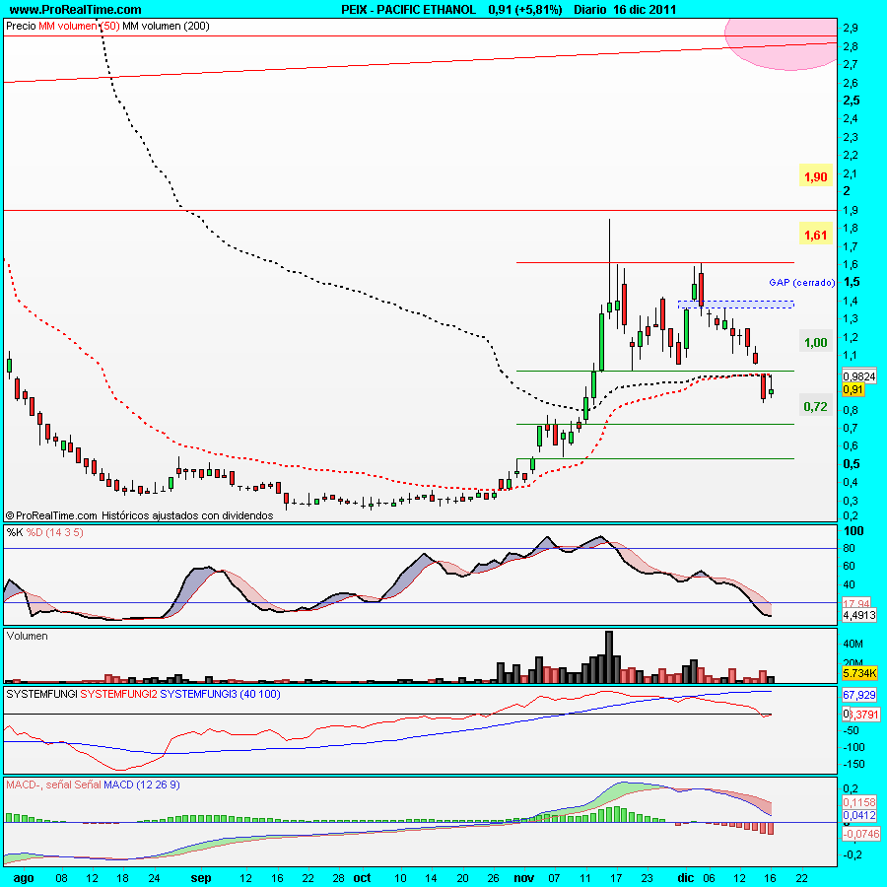Viewport: 887px width, 887px height.
Task: Click the 28 date tick on time axis
Action: point(338,878)
